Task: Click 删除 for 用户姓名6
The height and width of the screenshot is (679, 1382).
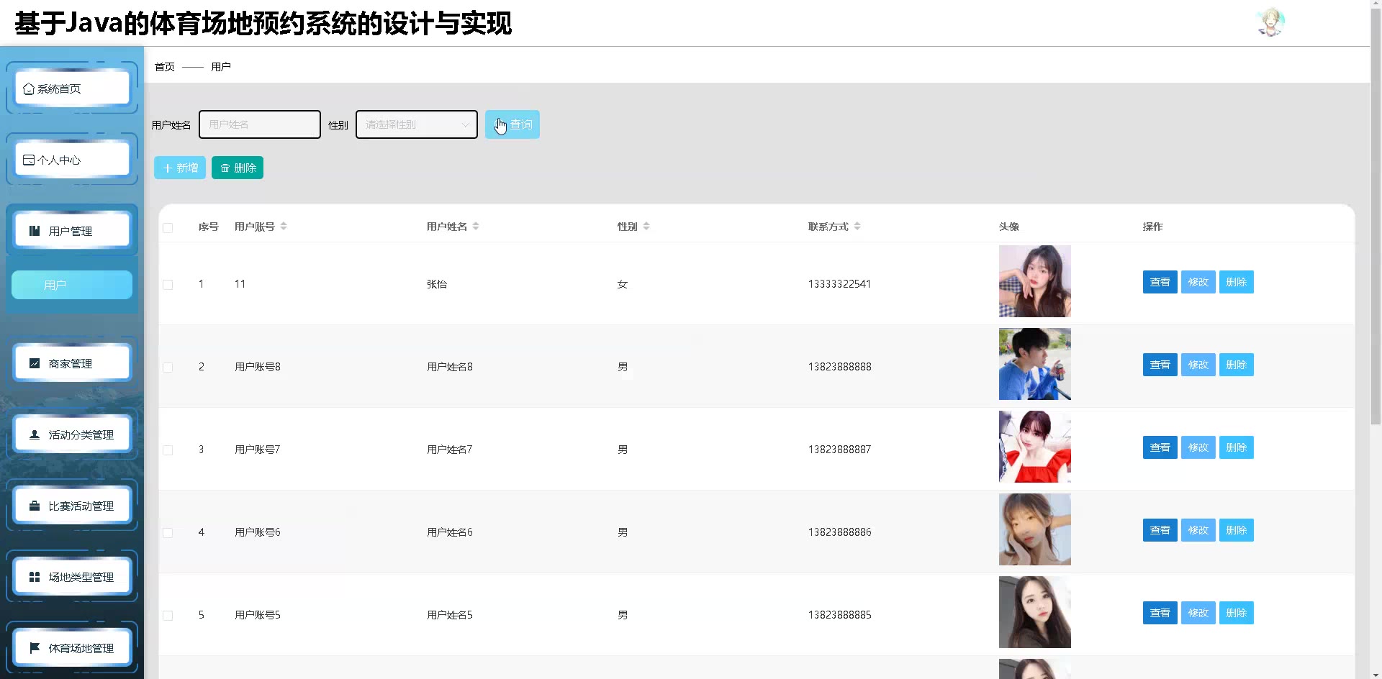Action: (x=1237, y=530)
